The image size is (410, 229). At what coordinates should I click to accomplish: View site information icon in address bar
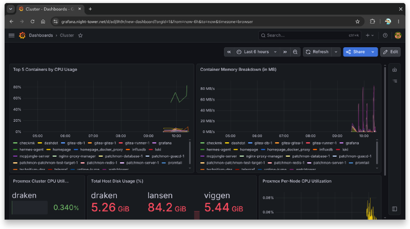tap(55, 22)
